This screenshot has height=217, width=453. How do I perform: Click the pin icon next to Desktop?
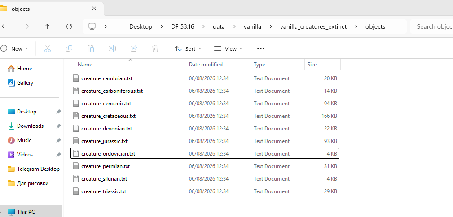[x=58, y=112]
